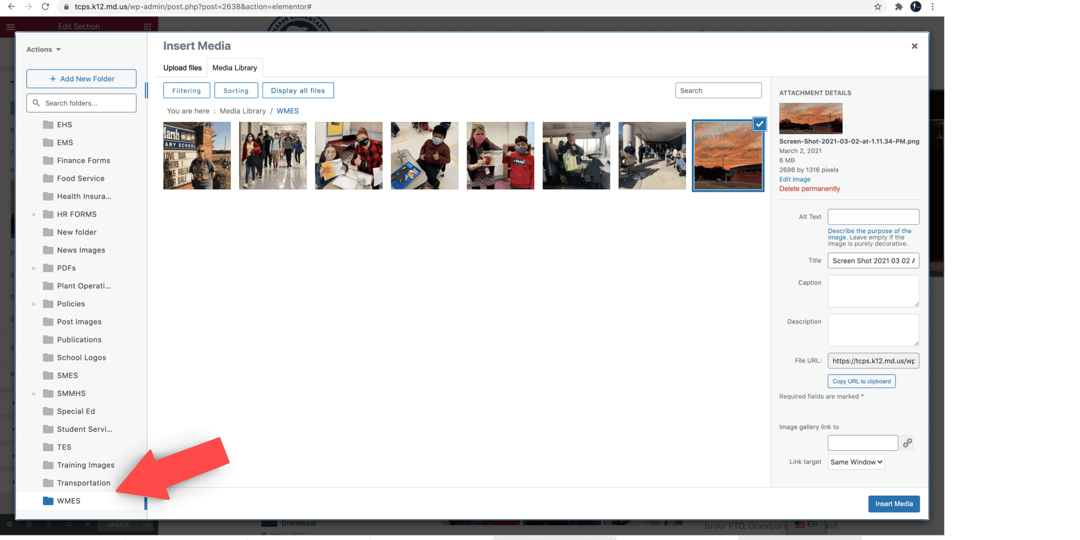1080x540 pixels.
Task: Open the School Logos folder
Action: pyautogui.click(x=81, y=358)
